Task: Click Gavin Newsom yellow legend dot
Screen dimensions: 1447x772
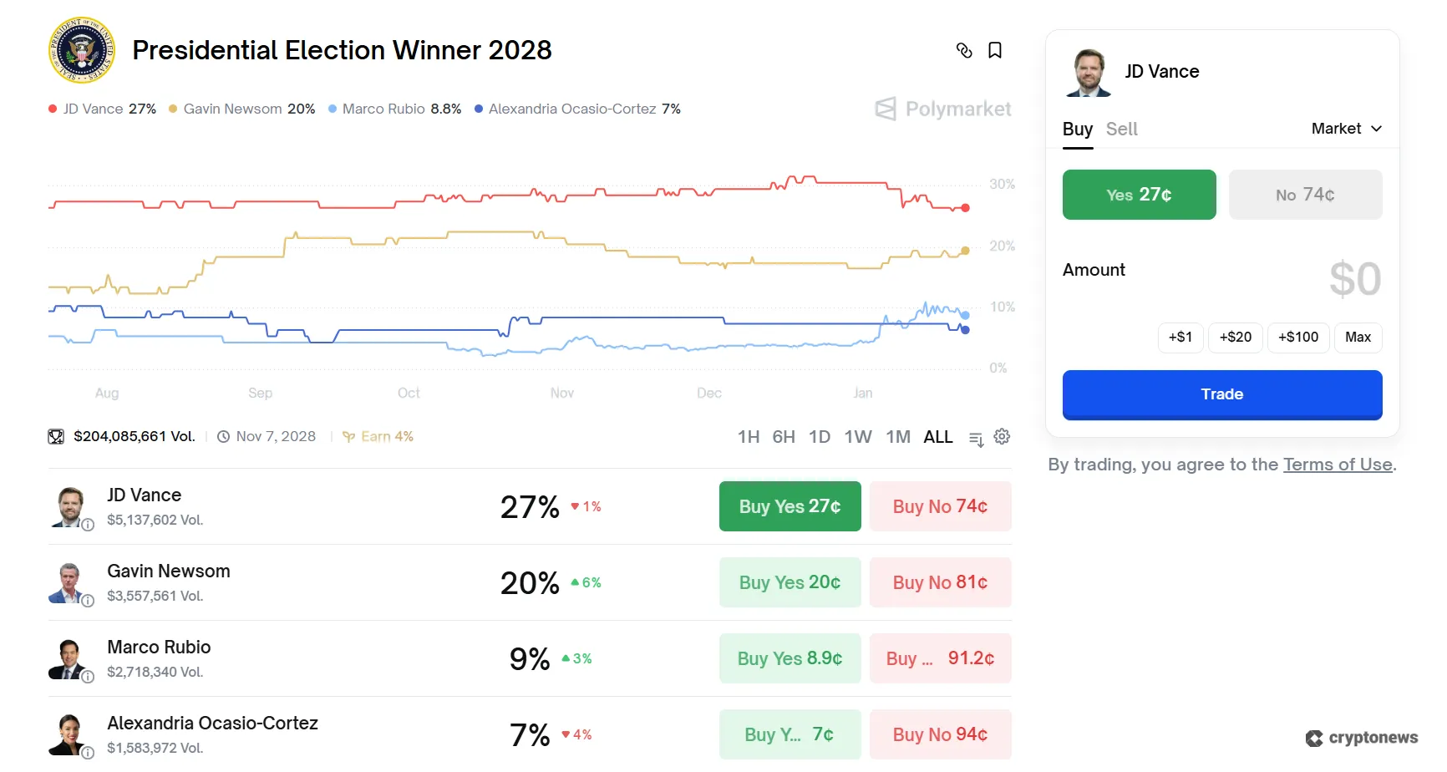Action: coord(173,109)
